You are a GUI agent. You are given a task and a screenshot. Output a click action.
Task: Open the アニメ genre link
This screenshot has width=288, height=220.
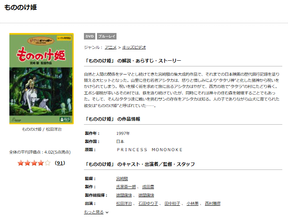(111, 47)
